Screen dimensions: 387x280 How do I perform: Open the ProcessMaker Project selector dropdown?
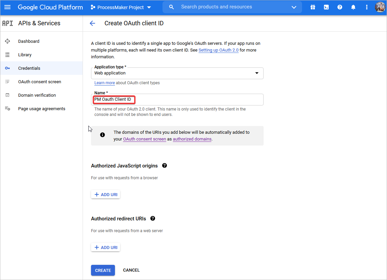point(121,7)
